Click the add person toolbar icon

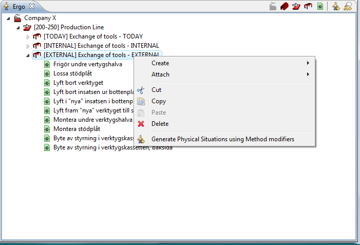click(336, 6)
